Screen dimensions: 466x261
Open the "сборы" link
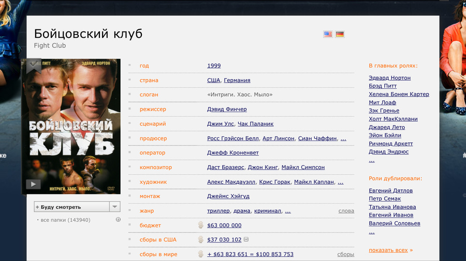click(346, 254)
